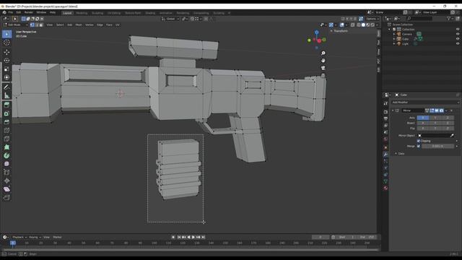
Task: Toggle Mirror Bisect Y button
Action: click(x=435, y=123)
